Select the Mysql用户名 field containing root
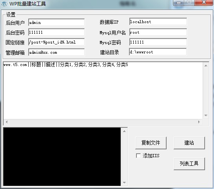Viewport: 214px width, 189px height. pyautogui.click(x=158, y=32)
